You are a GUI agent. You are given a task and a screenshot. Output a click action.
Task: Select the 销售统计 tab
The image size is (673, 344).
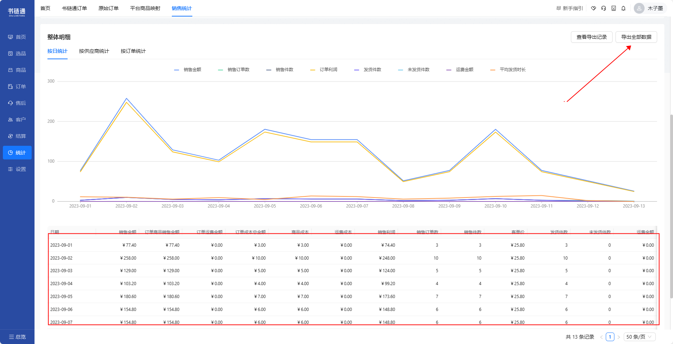[182, 8]
